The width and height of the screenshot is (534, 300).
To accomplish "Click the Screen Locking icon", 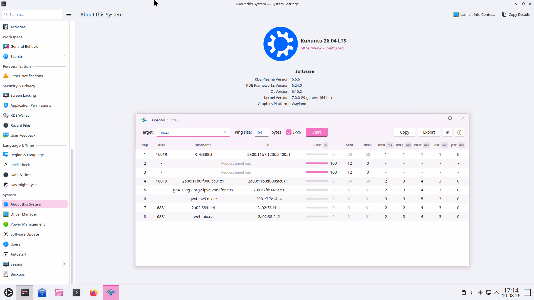I will point(6,95).
